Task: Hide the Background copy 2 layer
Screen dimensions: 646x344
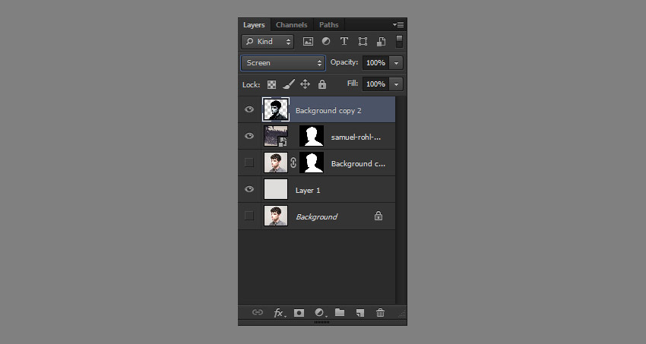Action: pos(249,110)
